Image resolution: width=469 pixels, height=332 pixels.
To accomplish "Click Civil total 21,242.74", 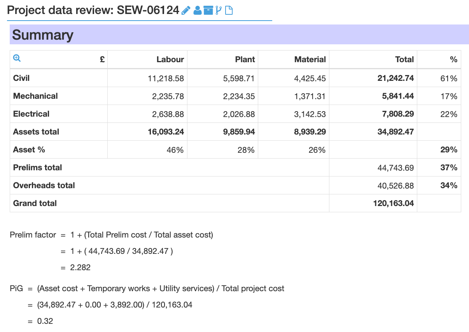I will [x=395, y=78].
